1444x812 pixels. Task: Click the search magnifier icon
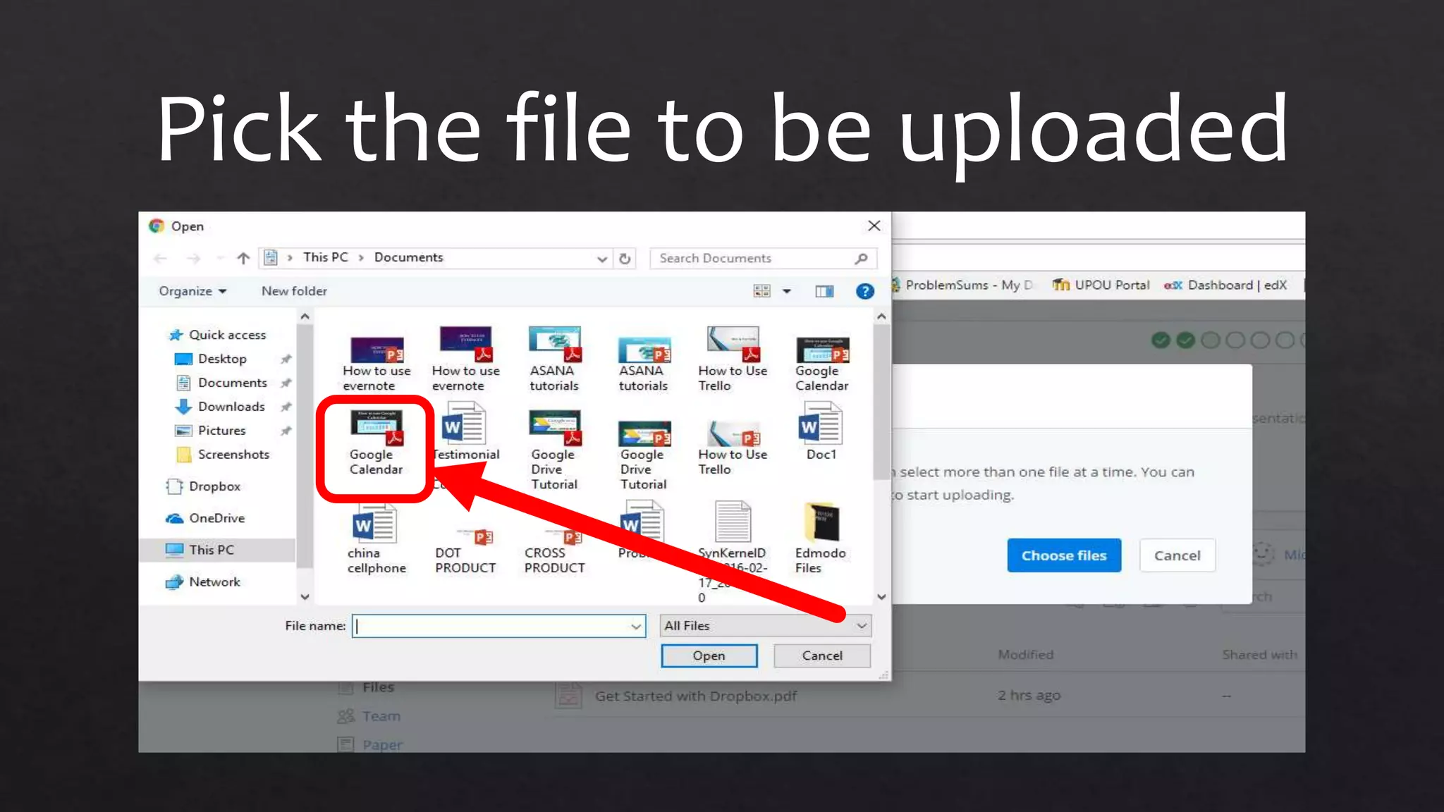(861, 259)
